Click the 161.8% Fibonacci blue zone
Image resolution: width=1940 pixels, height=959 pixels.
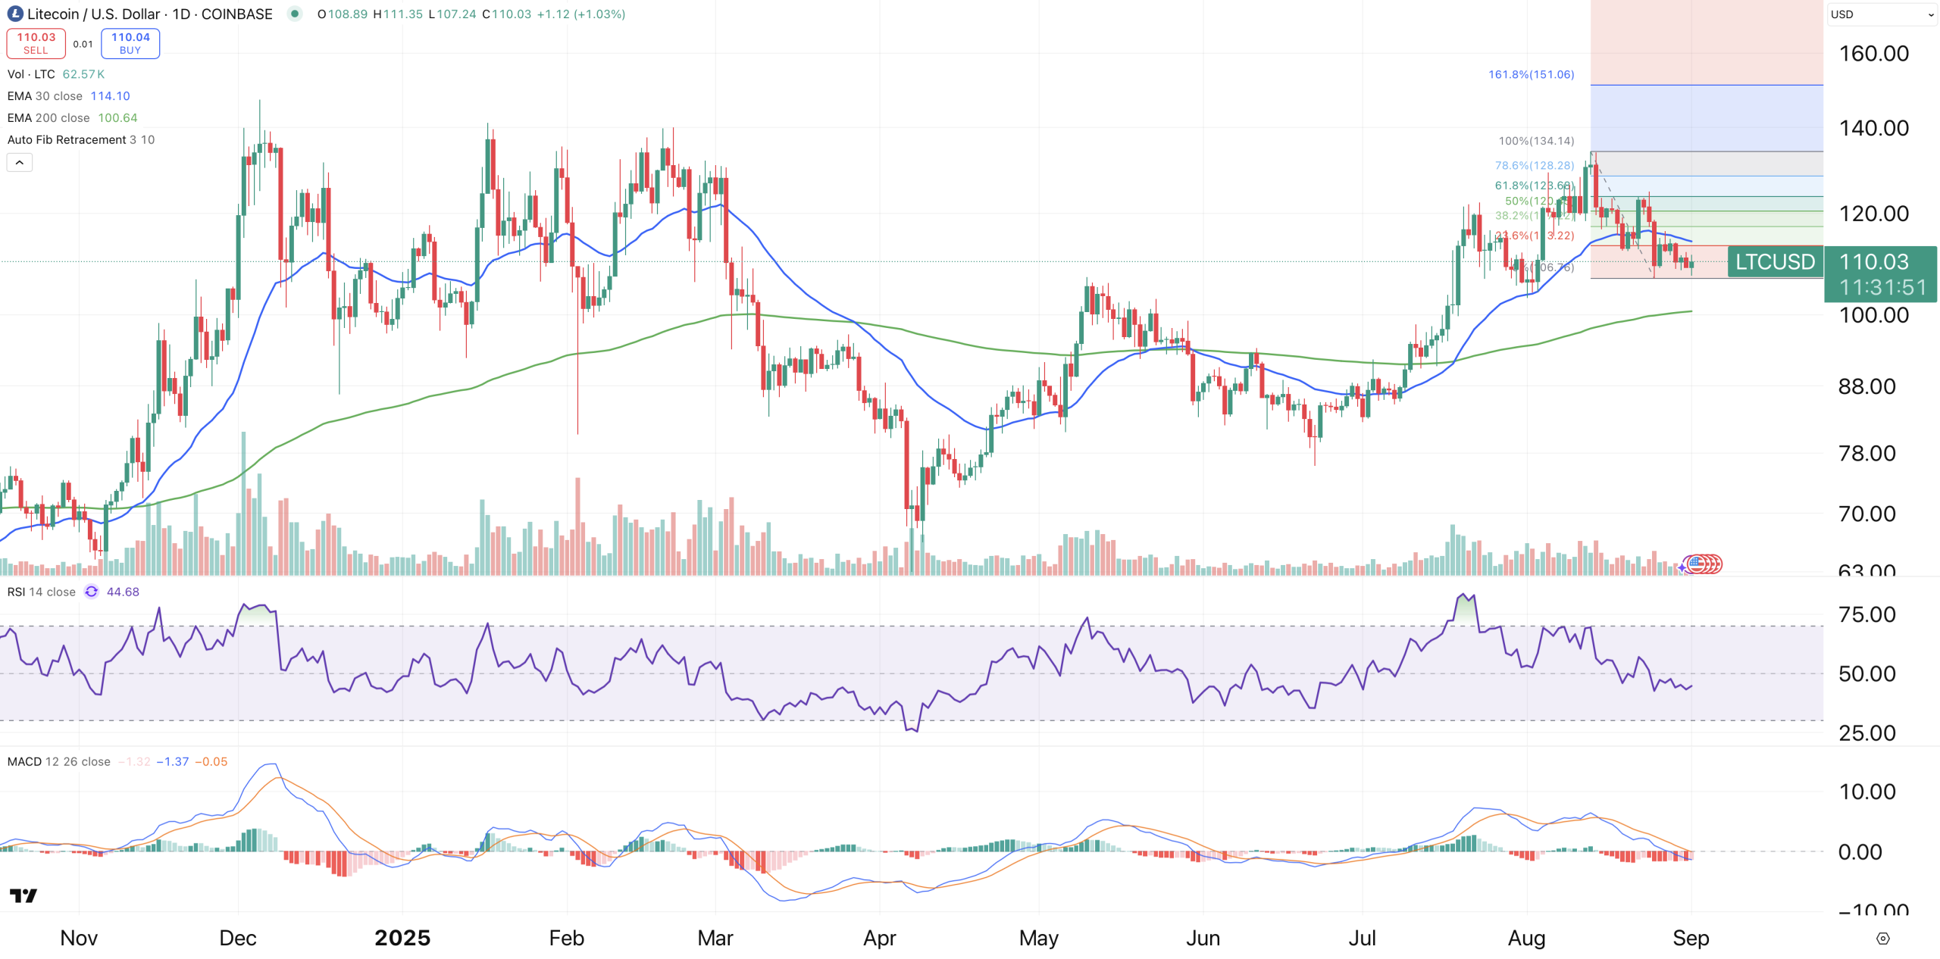point(1706,118)
